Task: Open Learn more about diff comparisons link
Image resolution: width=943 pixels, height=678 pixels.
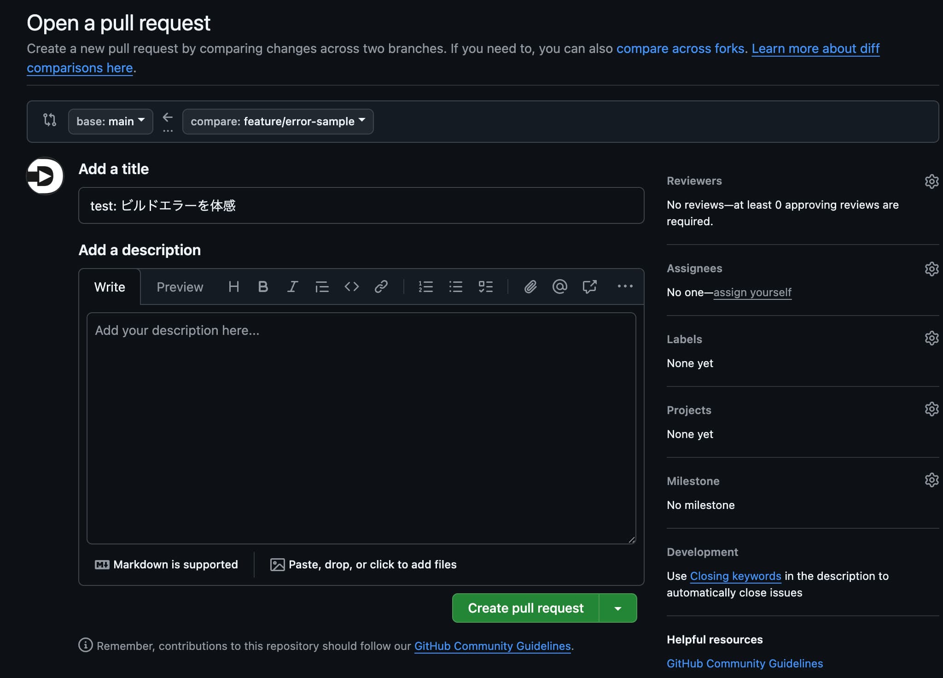Action: [x=815, y=48]
